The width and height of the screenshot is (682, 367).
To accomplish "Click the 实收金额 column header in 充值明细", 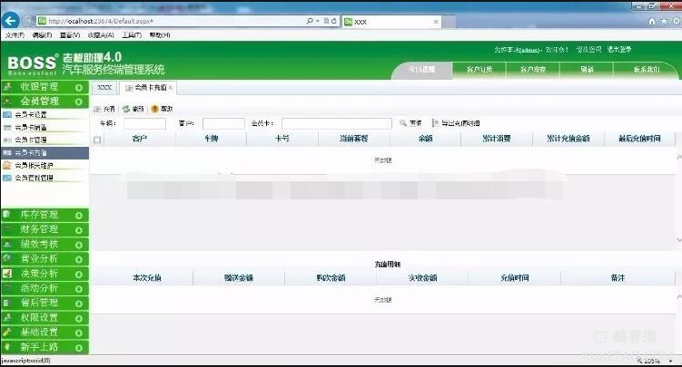I will point(422,278).
